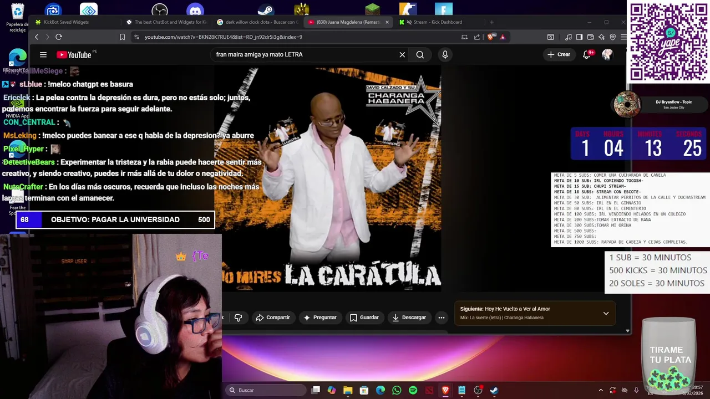Switch to The best ChatBot and Widgets tab
The width and height of the screenshot is (710, 399).
pyautogui.click(x=166, y=22)
